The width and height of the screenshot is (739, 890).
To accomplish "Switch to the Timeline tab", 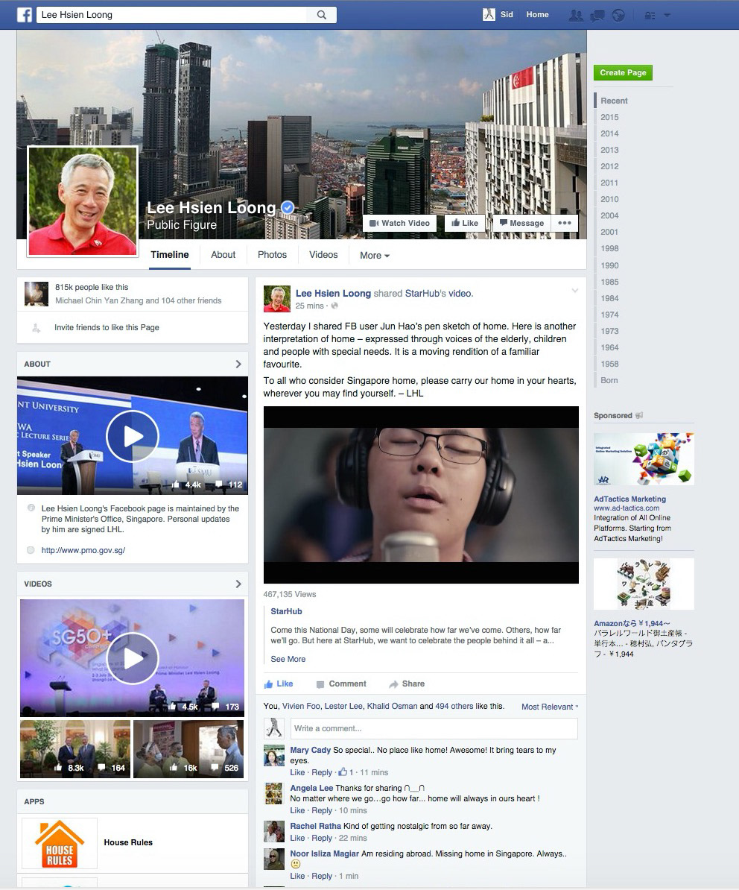I will 170,255.
